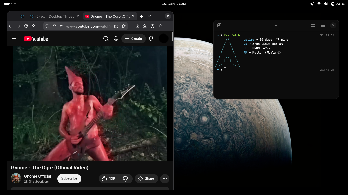Search YouTube with voice microphone
The height and width of the screenshot is (195, 348).
pos(116,39)
